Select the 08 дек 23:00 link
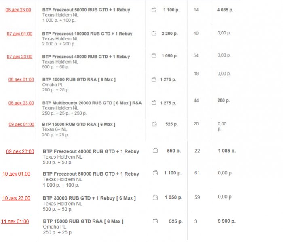This screenshot has width=283, height=242. coord(21,103)
